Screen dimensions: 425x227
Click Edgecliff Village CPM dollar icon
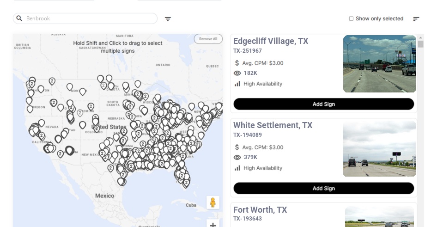pos(237,63)
